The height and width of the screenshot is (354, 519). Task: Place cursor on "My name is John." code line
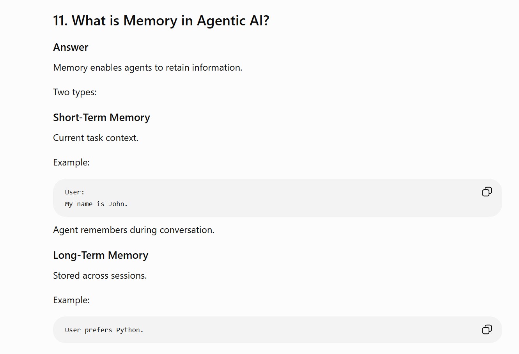coord(96,204)
